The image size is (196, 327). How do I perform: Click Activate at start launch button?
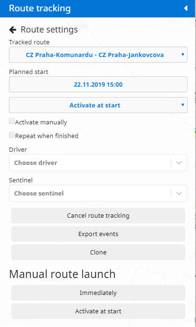tap(98, 311)
